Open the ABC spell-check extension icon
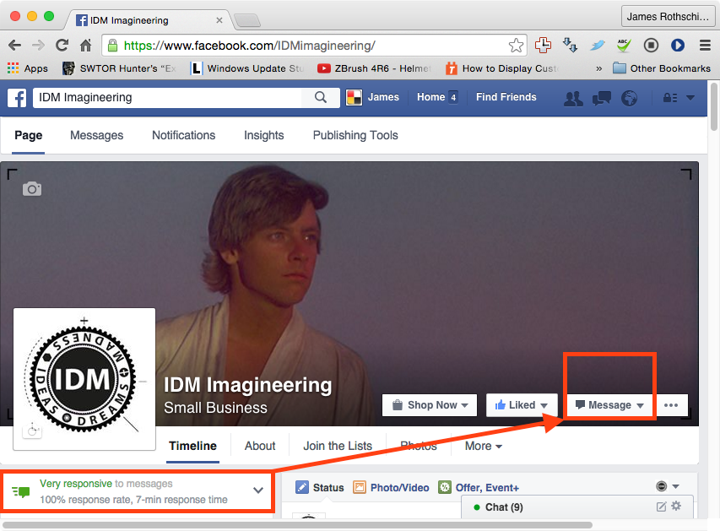This screenshot has height=531, width=720. click(624, 45)
